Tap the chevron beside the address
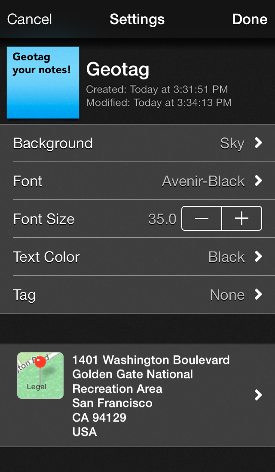275x472 pixels. pos(258,395)
